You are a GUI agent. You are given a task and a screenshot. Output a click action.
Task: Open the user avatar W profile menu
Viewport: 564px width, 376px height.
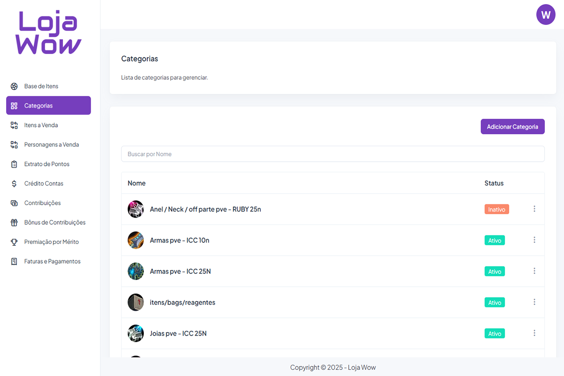546,15
